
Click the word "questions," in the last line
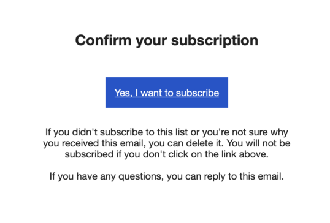tap(141, 176)
